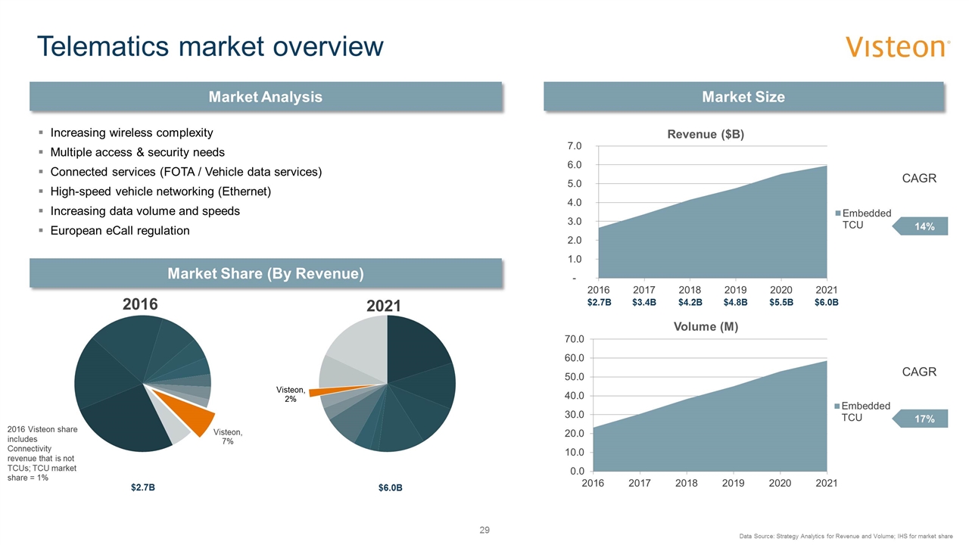This screenshot has height=545, width=969.
Task: Click the Embedded TCU legend swatch in Volume chart
Action: point(839,406)
